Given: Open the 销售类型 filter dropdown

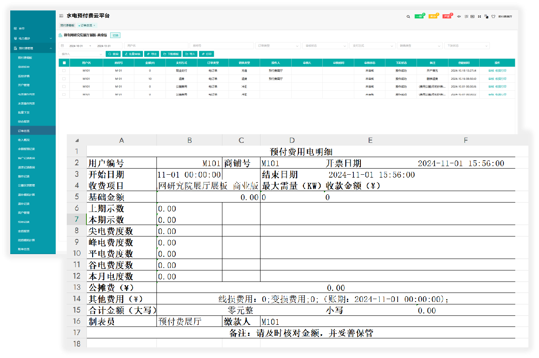Looking at the screenshot, I should pos(420,46).
